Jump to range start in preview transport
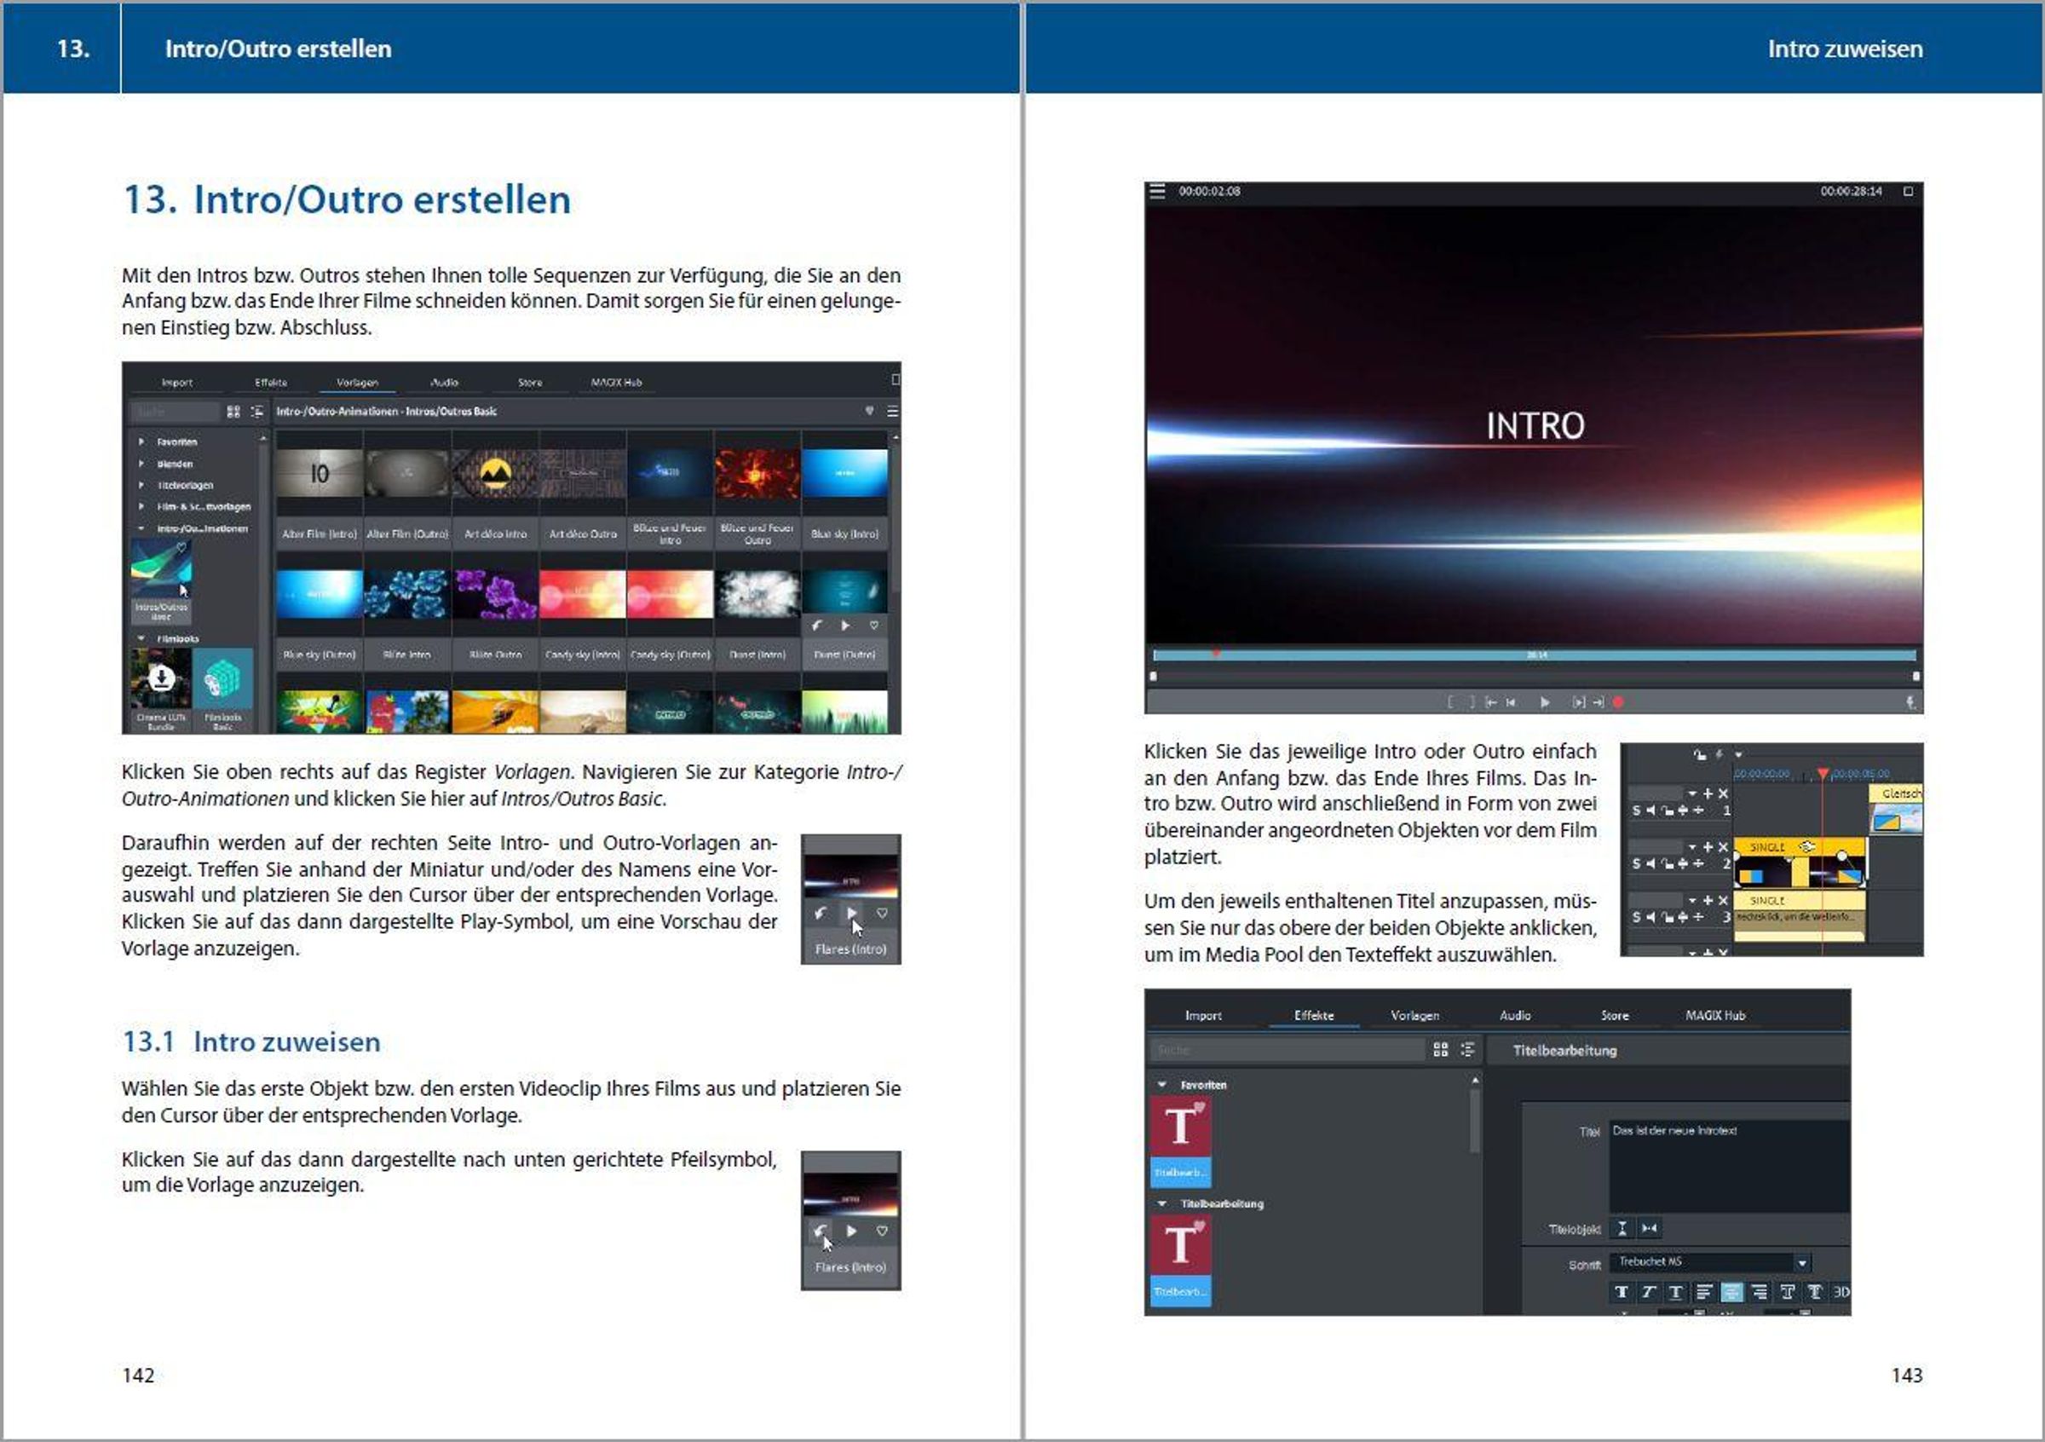The height and width of the screenshot is (1442, 2045). 1490,703
